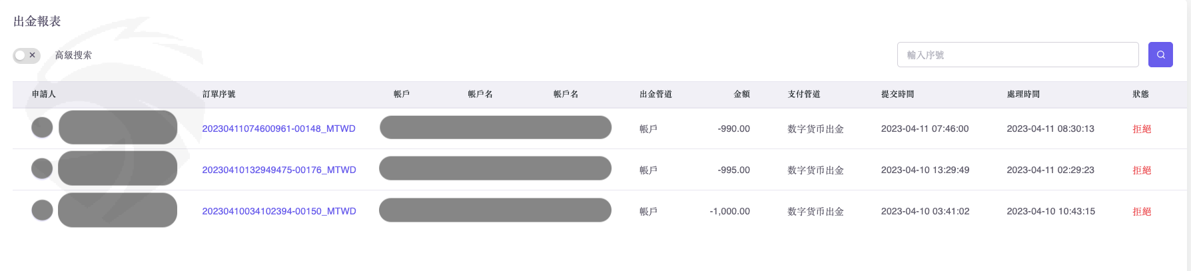1191x271 pixels.
Task: Click applicant avatar in the -995.00 row
Action: pos(42,168)
